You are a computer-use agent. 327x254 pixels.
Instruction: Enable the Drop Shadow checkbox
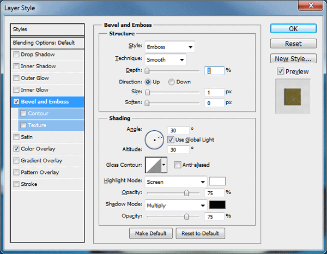click(16, 55)
